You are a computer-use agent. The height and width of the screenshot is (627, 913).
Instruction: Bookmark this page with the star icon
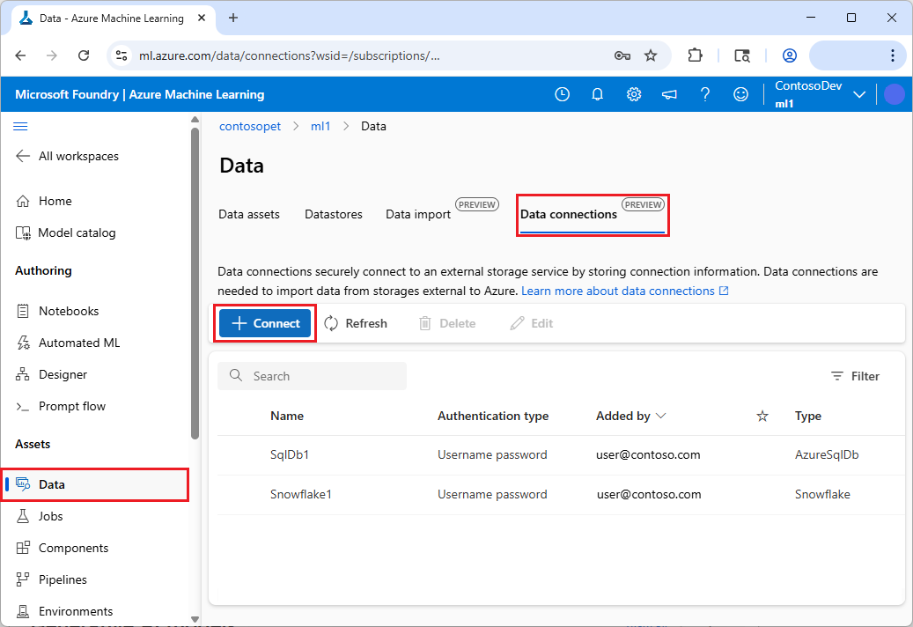pyautogui.click(x=651, y=55)
